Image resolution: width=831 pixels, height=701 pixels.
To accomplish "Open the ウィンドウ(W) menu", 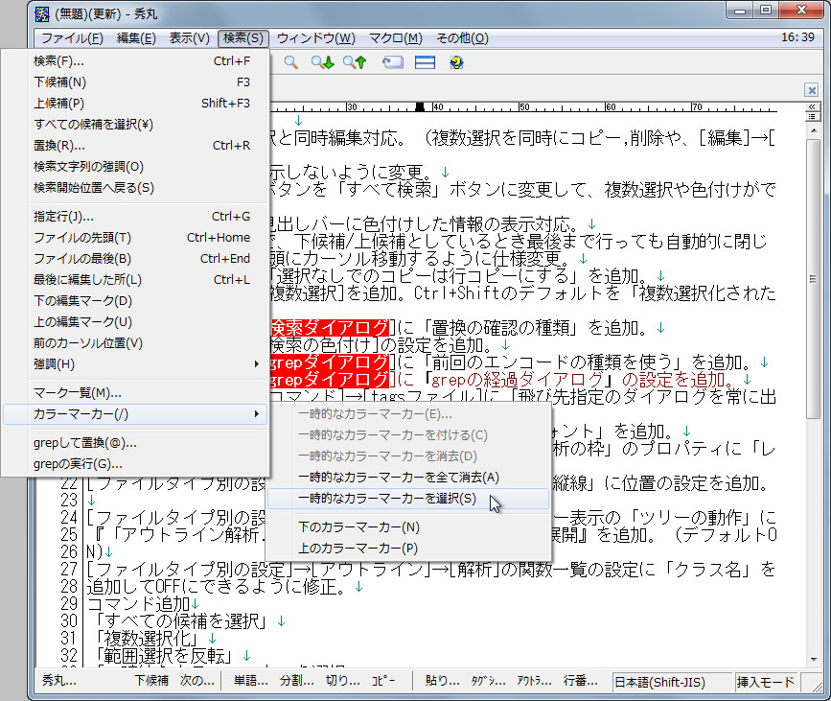I will (316, 38).
